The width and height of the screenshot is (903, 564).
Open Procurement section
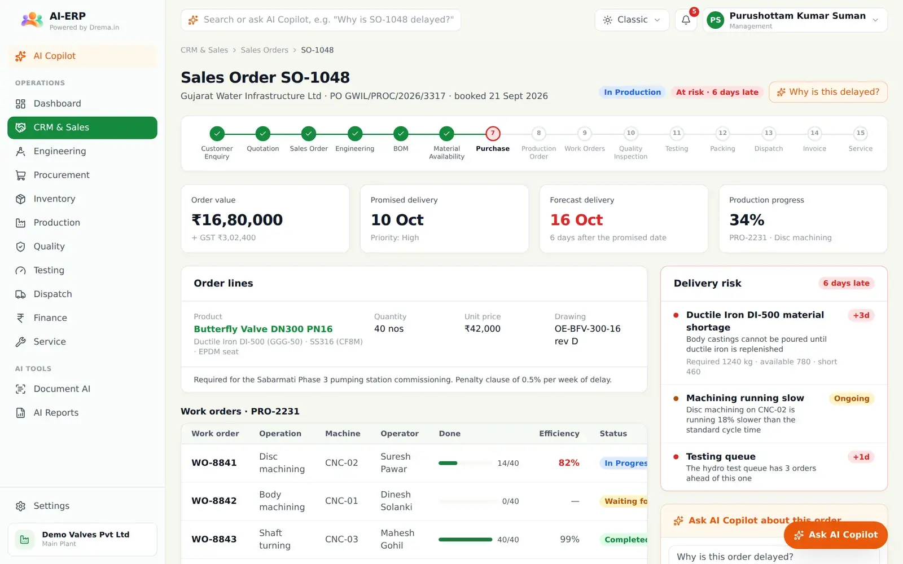pyautogui.click(x=82, y=175)
